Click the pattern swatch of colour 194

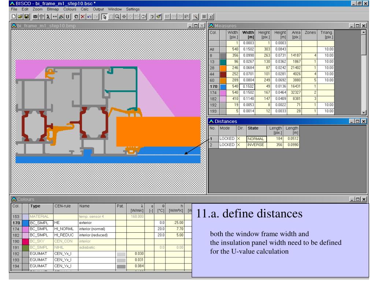click(121, 266)
